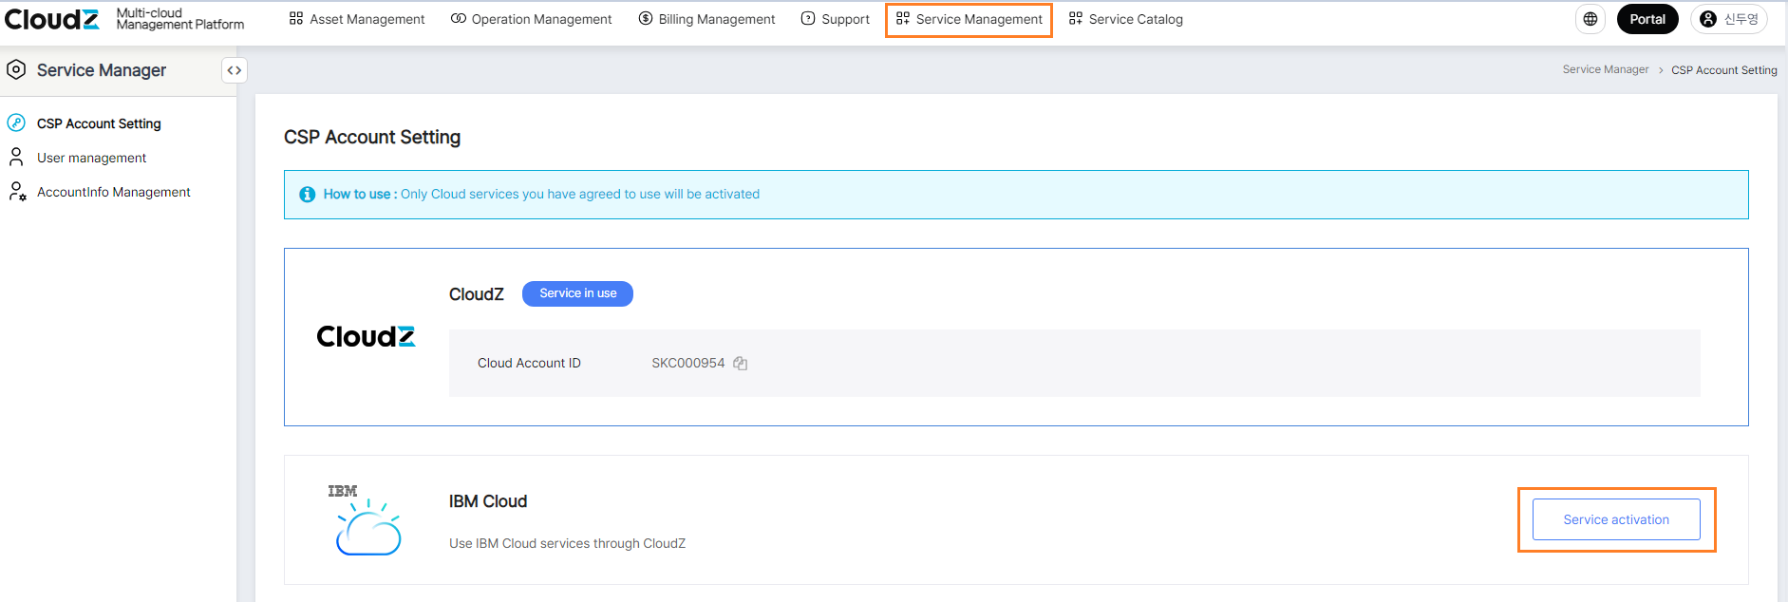Click the CSP Account Setting key icon

(16, 122)
